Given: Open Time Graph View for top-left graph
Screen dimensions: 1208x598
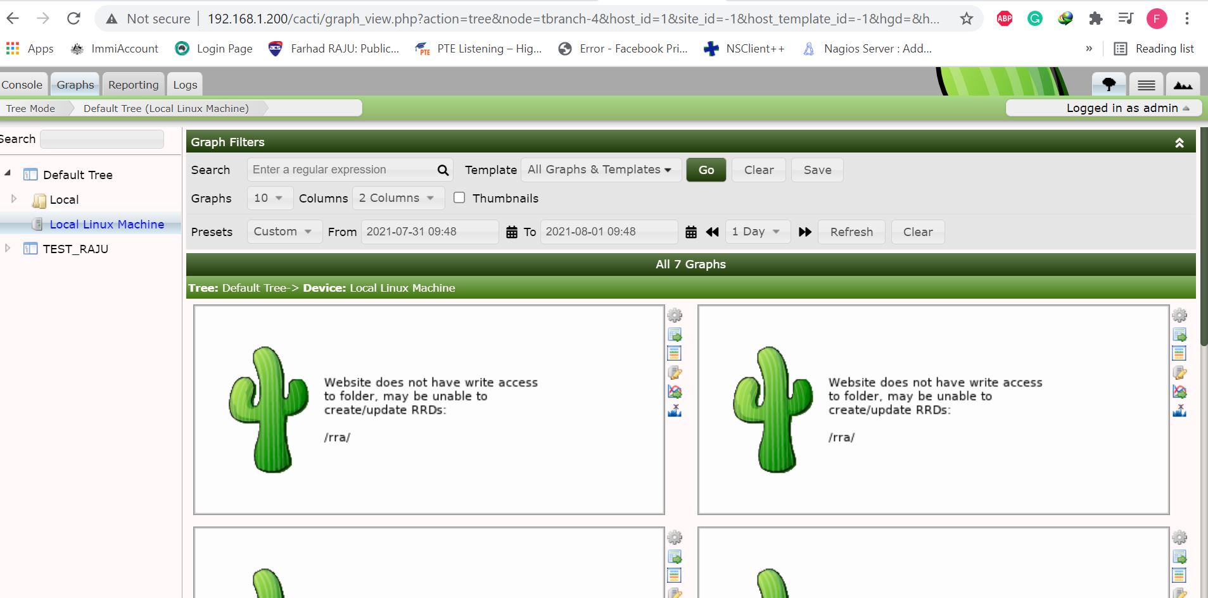Looking at the screenshot, I should click(675, 354).
